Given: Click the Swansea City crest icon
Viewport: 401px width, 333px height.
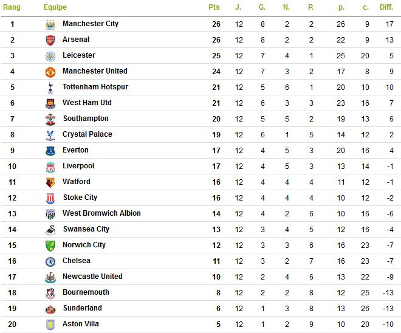Looking at the screenshot, I should pos(50,230).
